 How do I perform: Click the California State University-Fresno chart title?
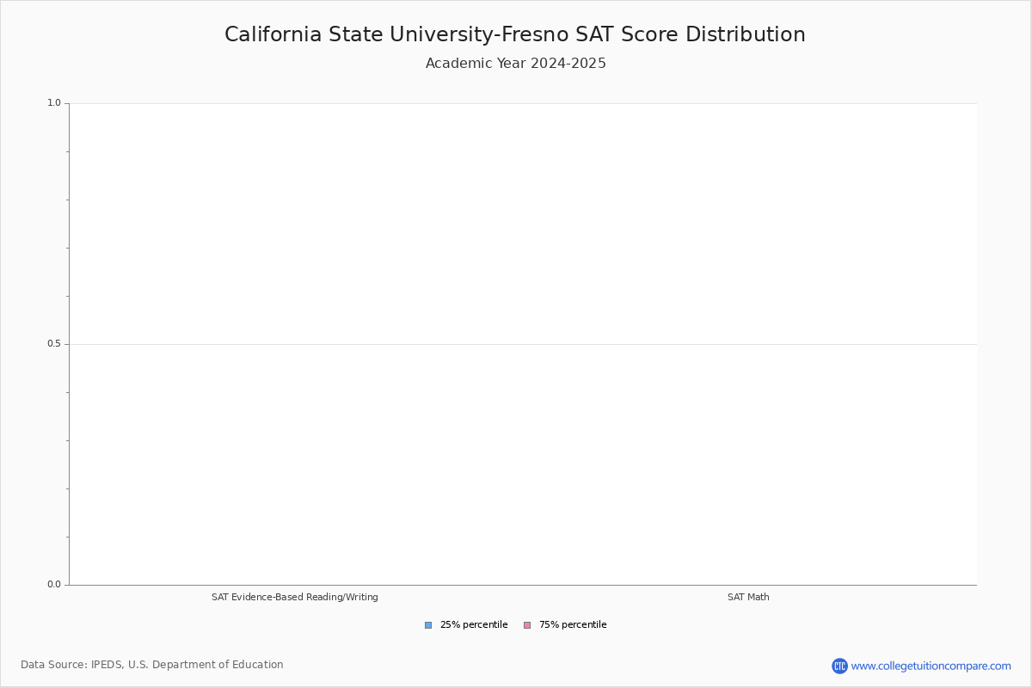pyautogui.click(x=514, y=34)
